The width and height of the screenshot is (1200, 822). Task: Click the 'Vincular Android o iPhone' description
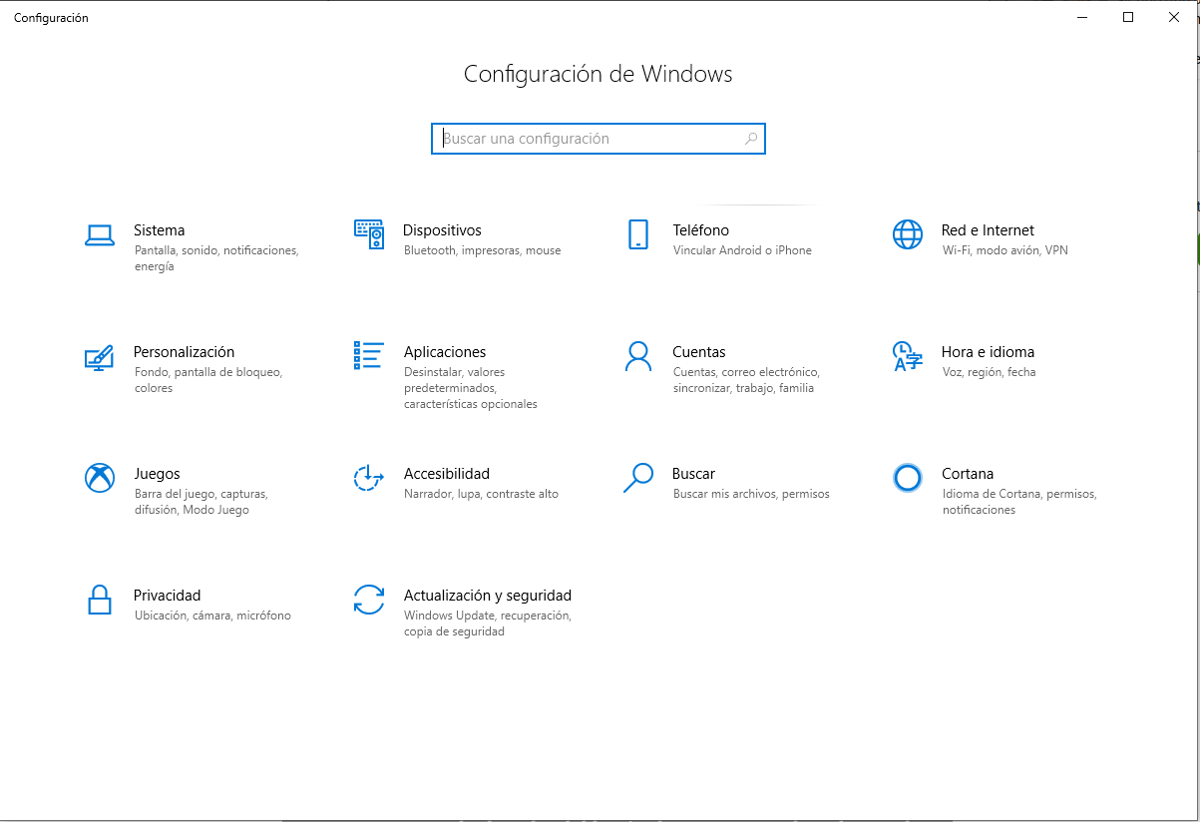tap(742, 250)
